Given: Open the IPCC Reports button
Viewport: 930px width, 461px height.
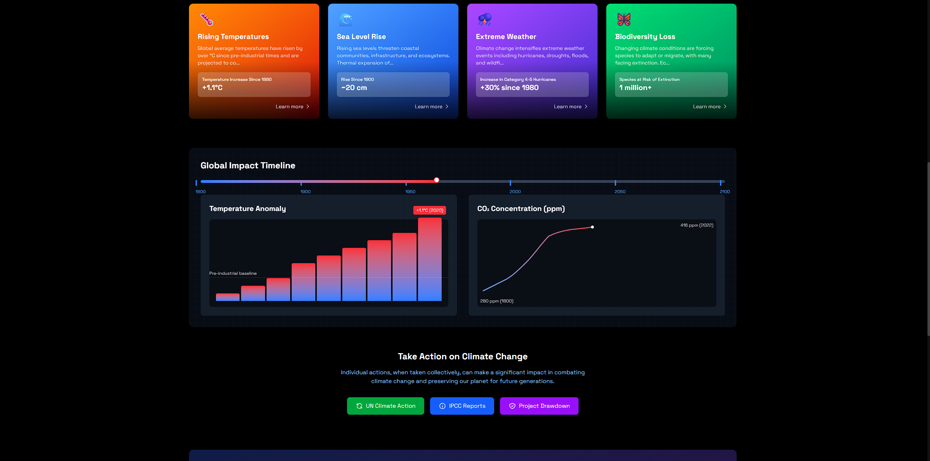Looking at the screenshot, I should [462, 406].
